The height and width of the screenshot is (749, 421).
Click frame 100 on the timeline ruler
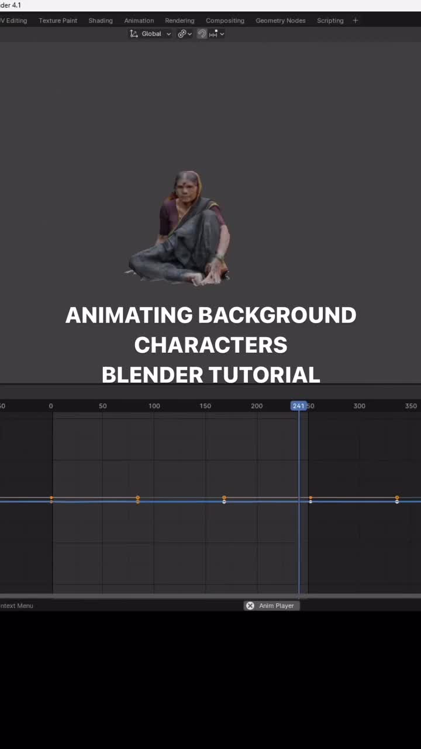click(x=154, y=406)
